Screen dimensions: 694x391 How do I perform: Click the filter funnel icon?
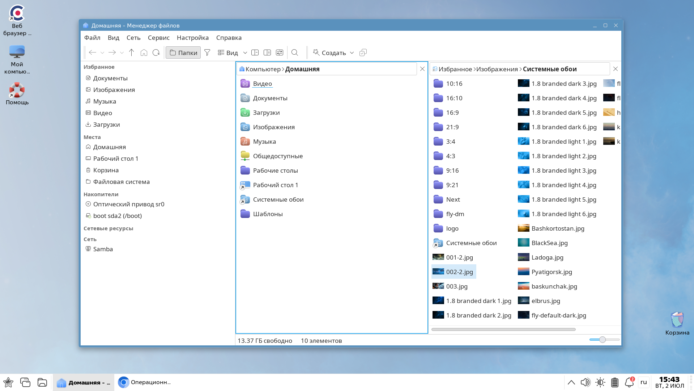[207, 52]
